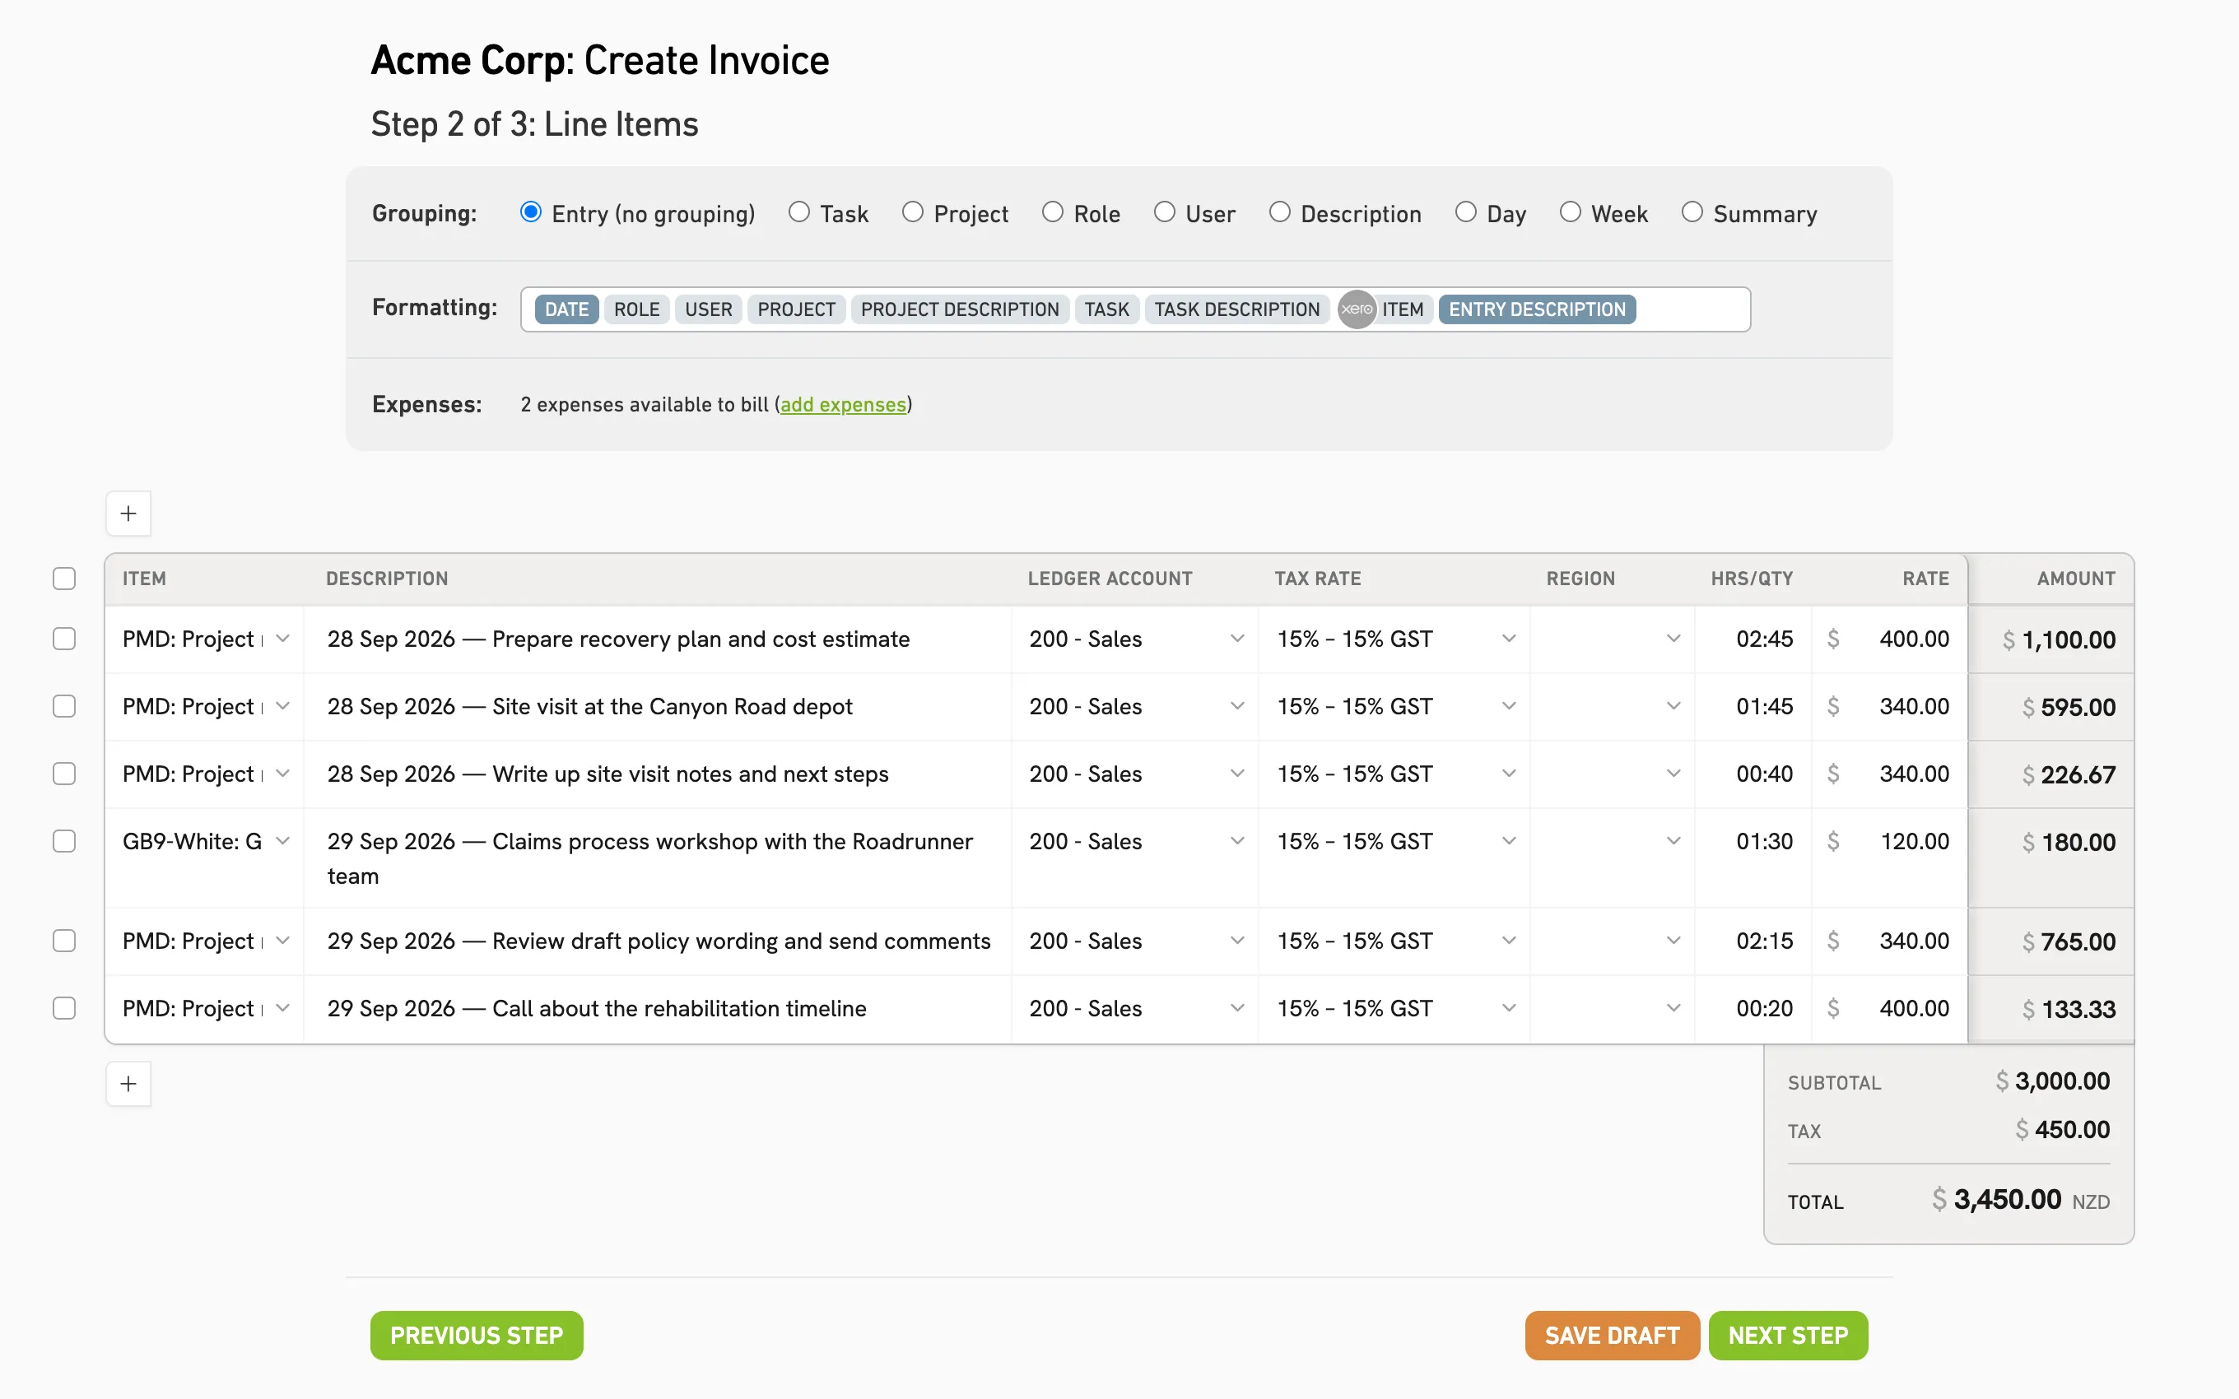Expand the tax rate dropdown for the Write up site visit notes row

[x=1509, y=774]
